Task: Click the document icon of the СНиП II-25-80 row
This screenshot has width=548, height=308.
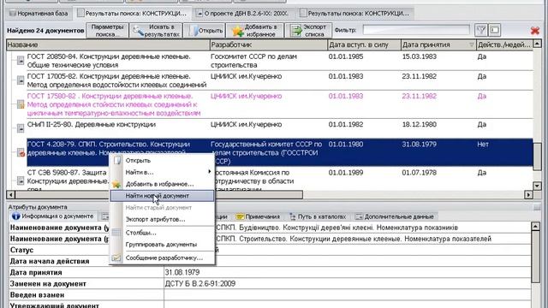Action: [21, 128]
